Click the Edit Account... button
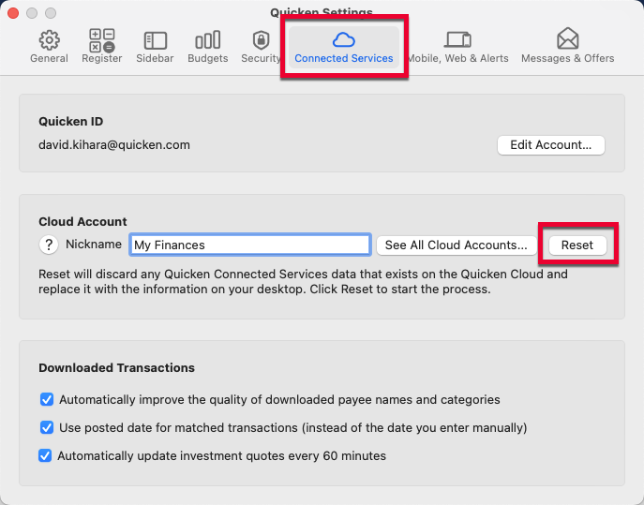 point(551,145)
